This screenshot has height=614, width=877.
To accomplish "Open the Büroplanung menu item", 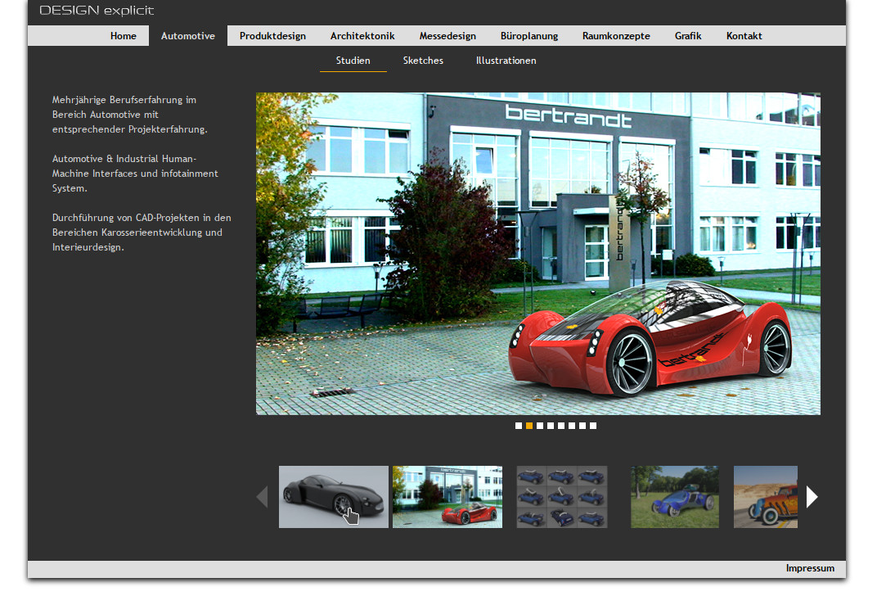I will click(529, 36).
